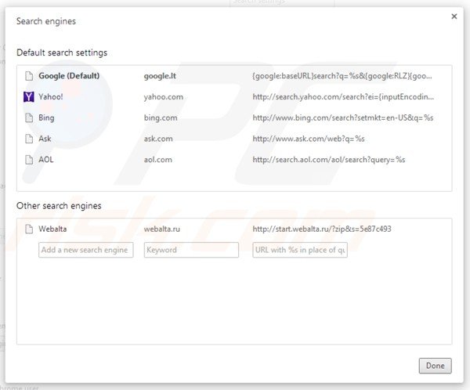Click the www.ask.com/web URL text
The height and width of the screenshot is (390, 470).
(309, 139)
